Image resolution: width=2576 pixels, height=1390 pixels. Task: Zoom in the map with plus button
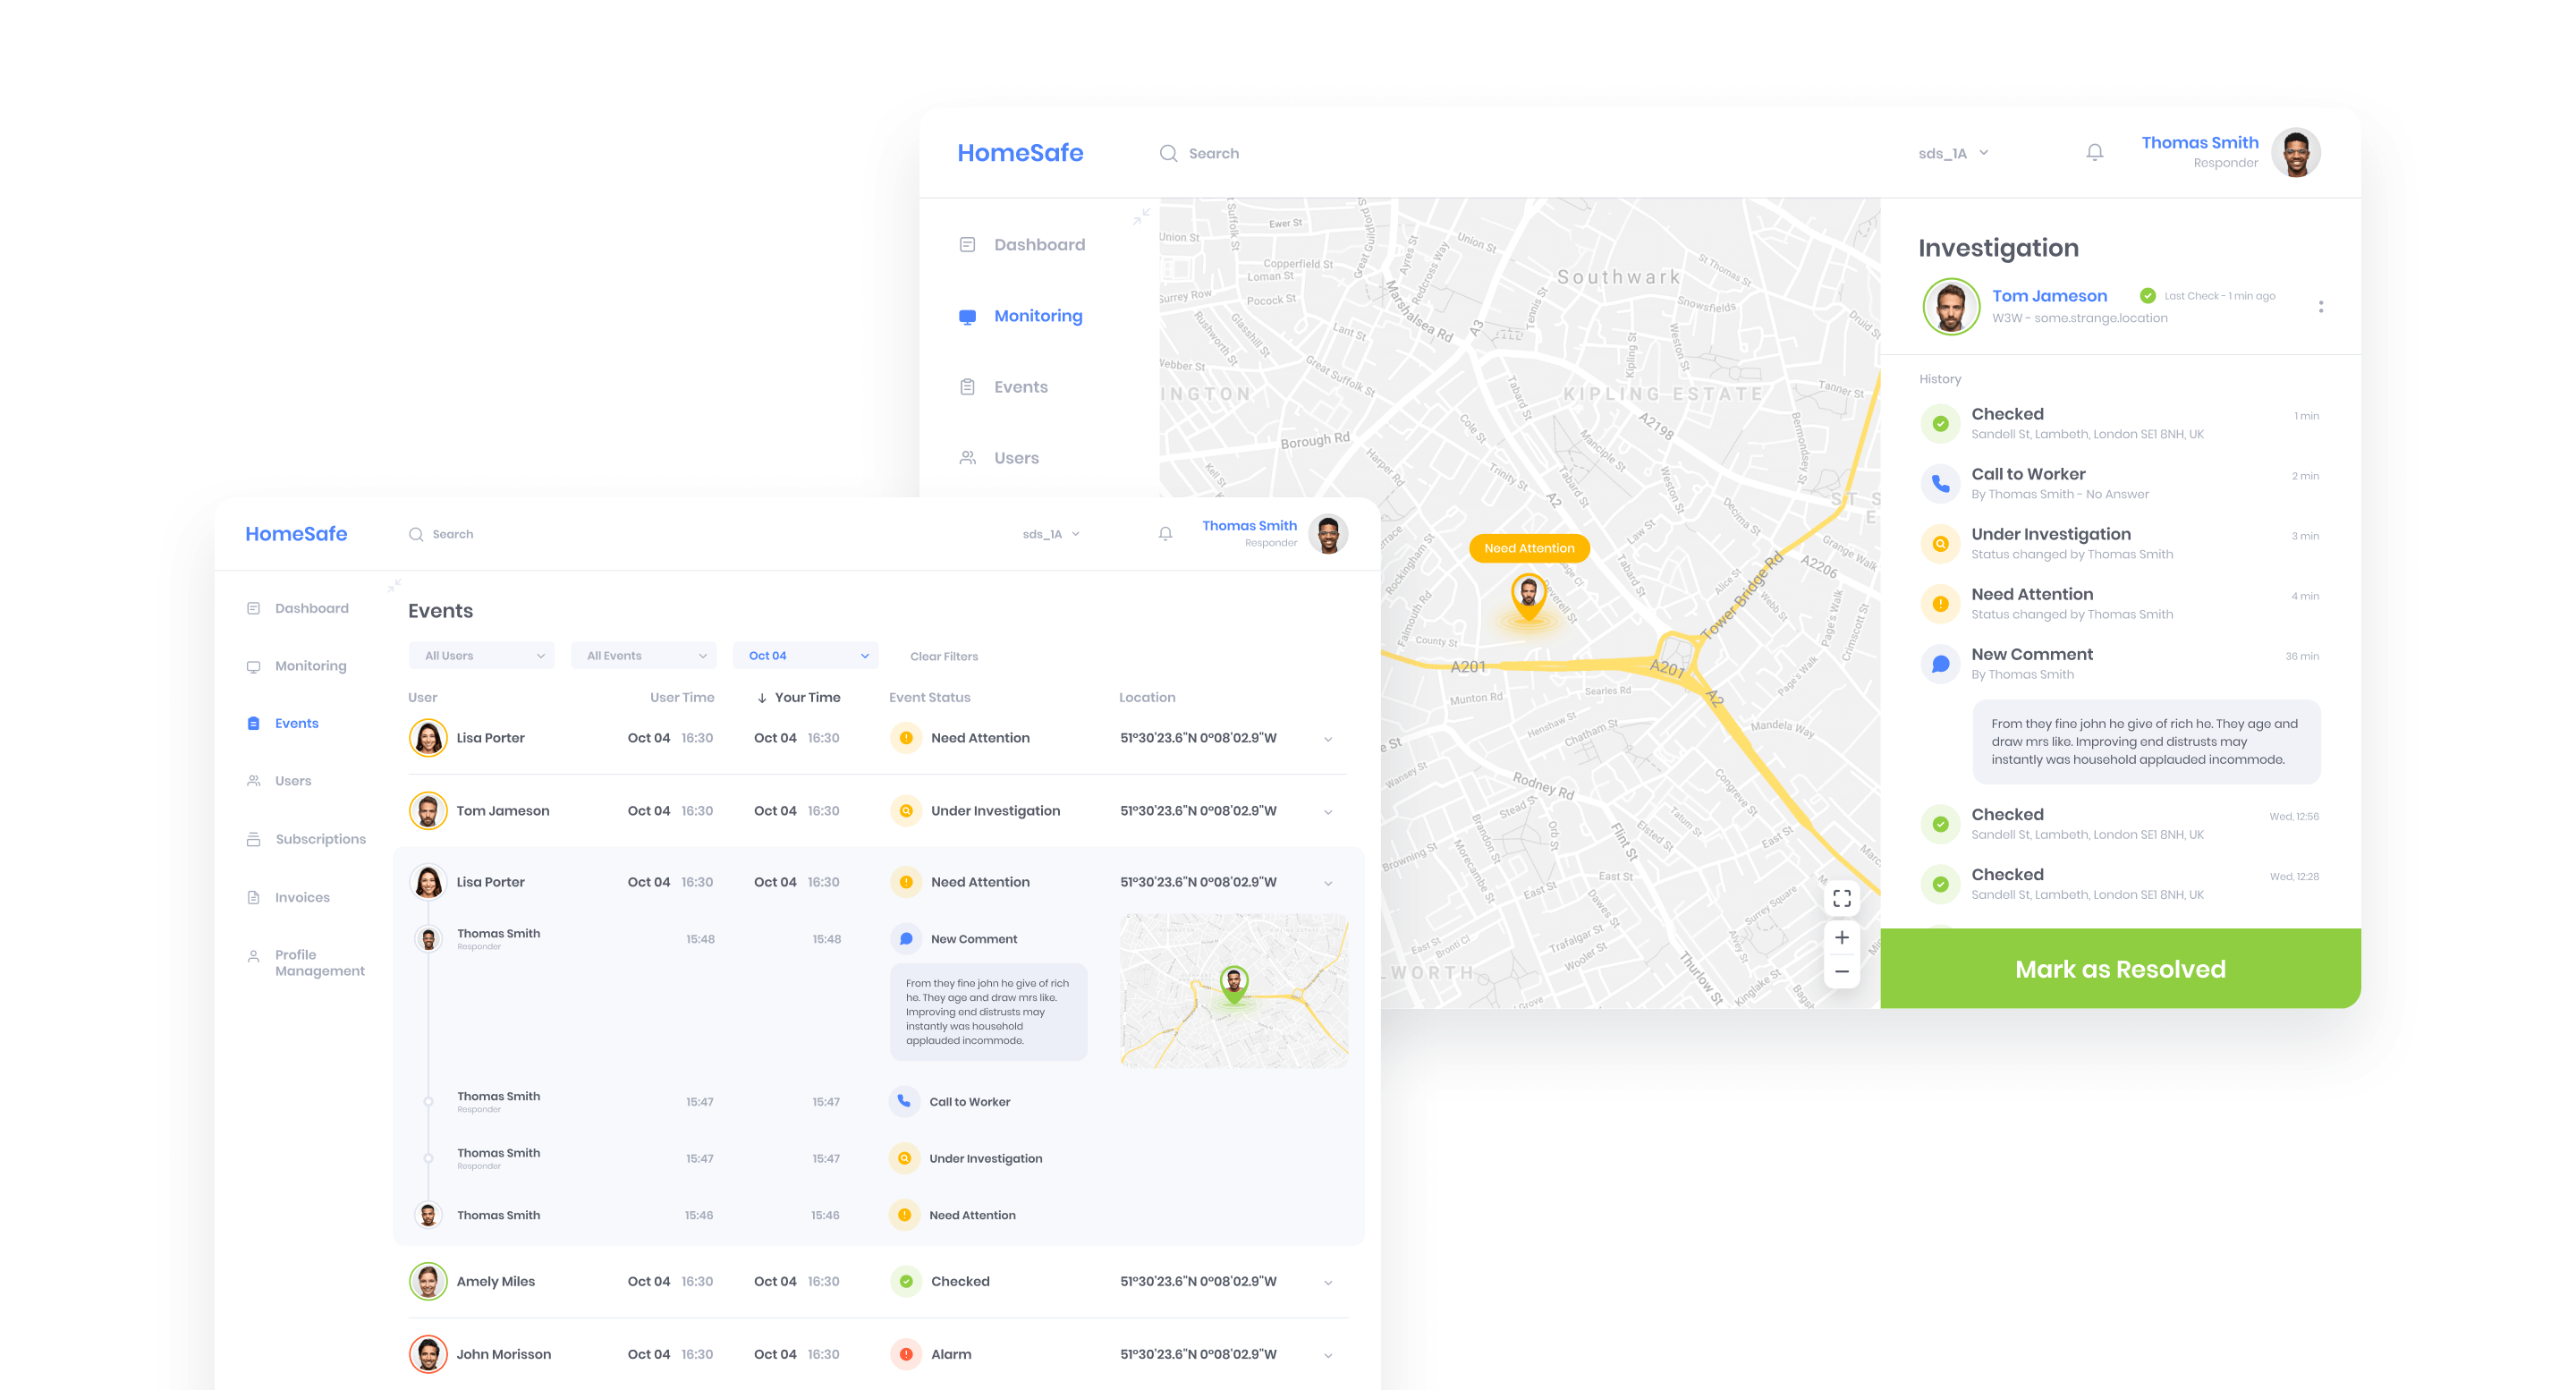click(1842, 937)
